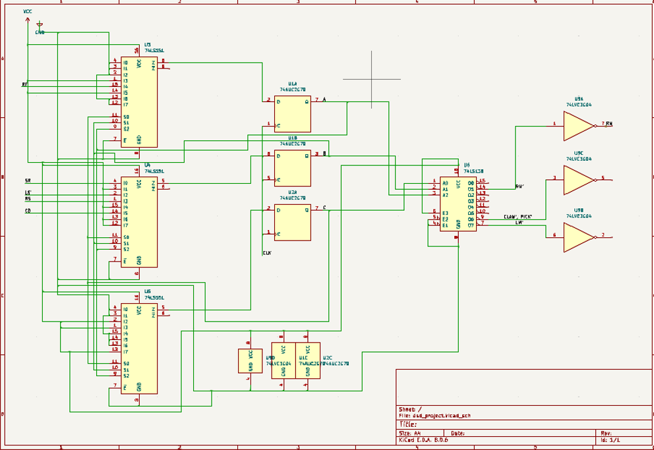Image resolution: width=654 pixels, height=450 pixels.
Task: Select the U5 74LS151 multiplexer symbol
Action: (139, 349)
